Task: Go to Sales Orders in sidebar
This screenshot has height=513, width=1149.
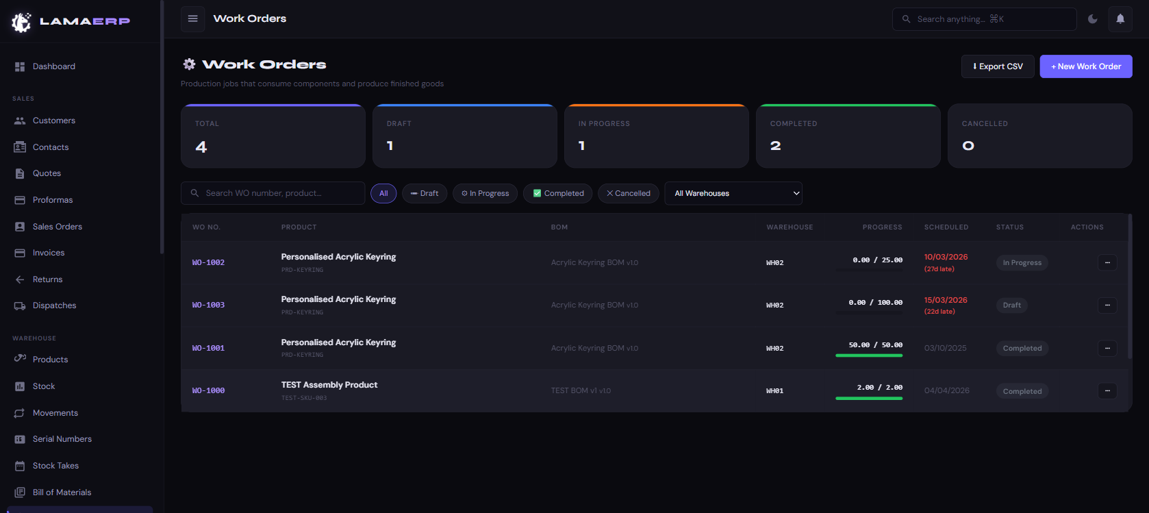Action: pyautogui.click(x=57, y=227)
